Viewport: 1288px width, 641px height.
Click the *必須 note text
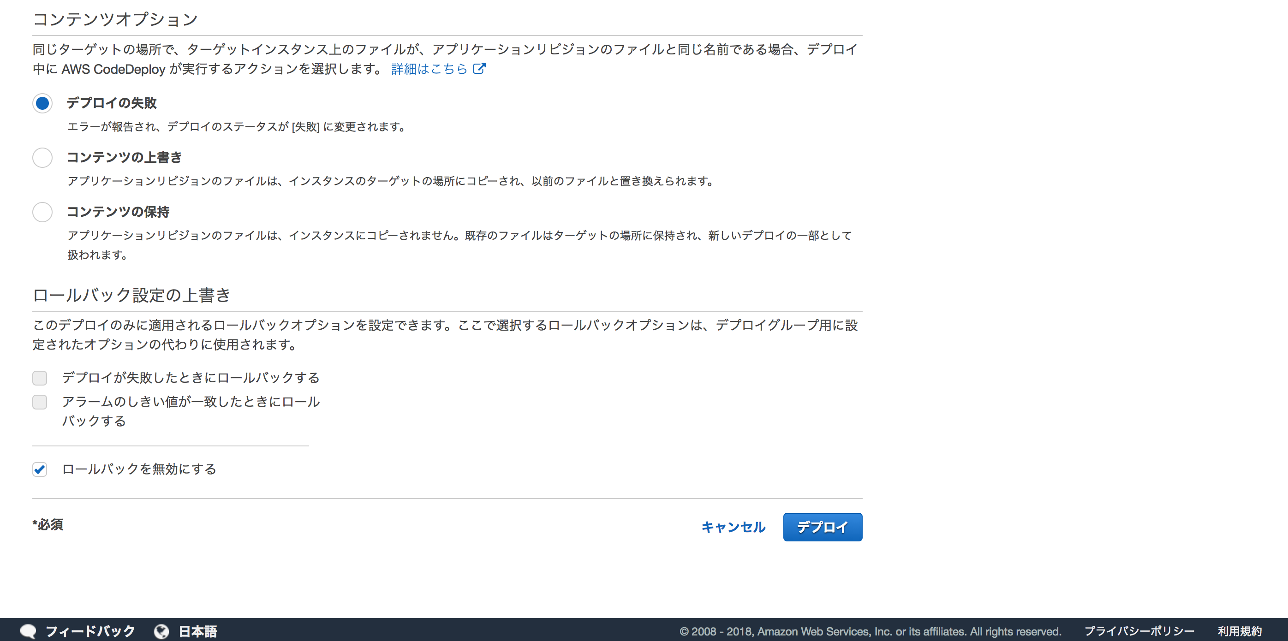click(x=48, y=524)
